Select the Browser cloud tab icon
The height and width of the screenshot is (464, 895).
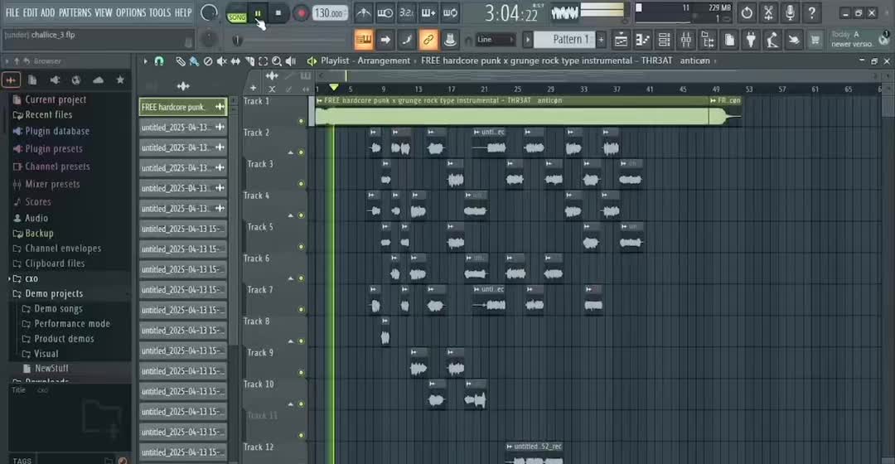tap(98, 80)
